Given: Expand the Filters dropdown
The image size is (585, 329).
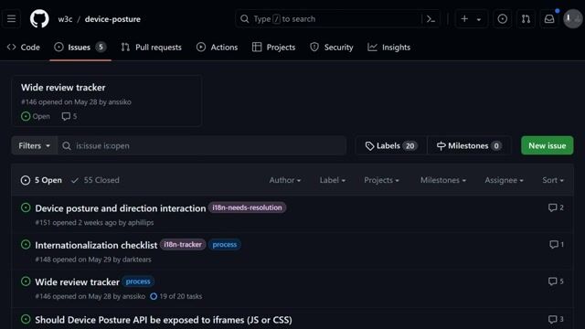Looking at the screenshot, I should pos(35,146).
